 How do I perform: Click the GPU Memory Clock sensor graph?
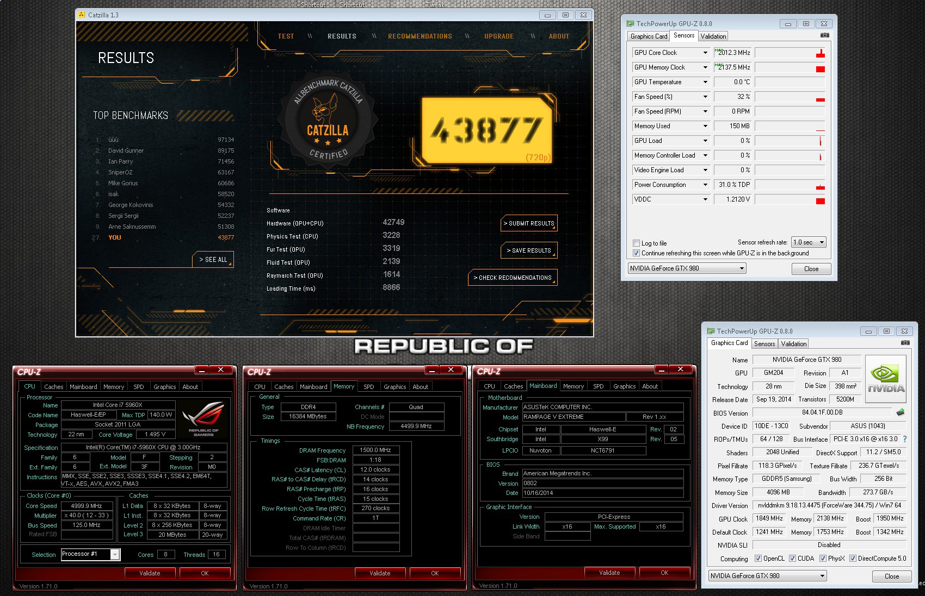[790, 67]
